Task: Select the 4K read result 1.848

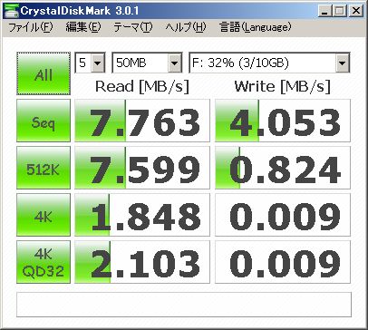Action: click(x=142, y=215)
